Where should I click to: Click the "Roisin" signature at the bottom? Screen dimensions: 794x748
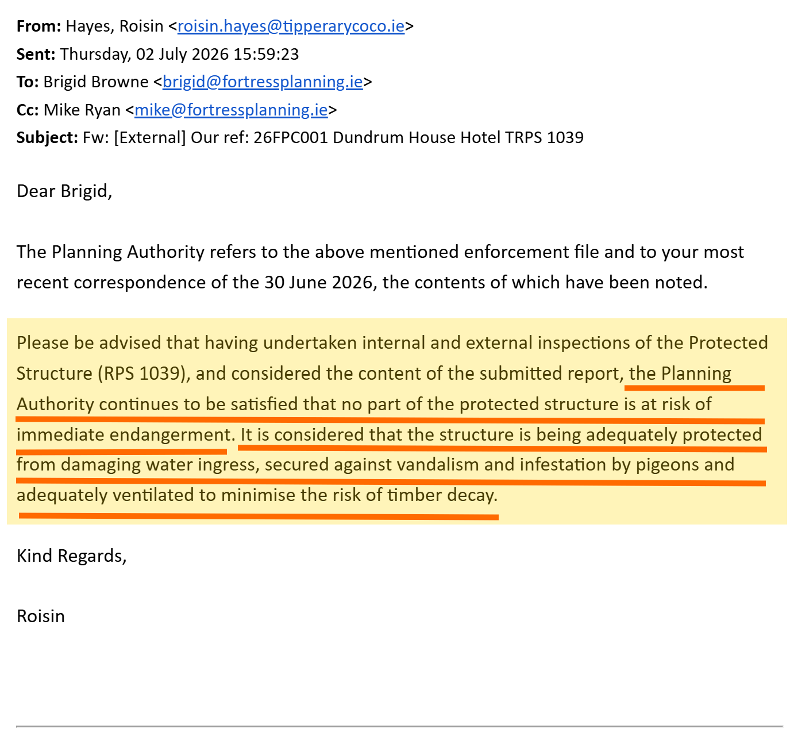coord(41,616)
